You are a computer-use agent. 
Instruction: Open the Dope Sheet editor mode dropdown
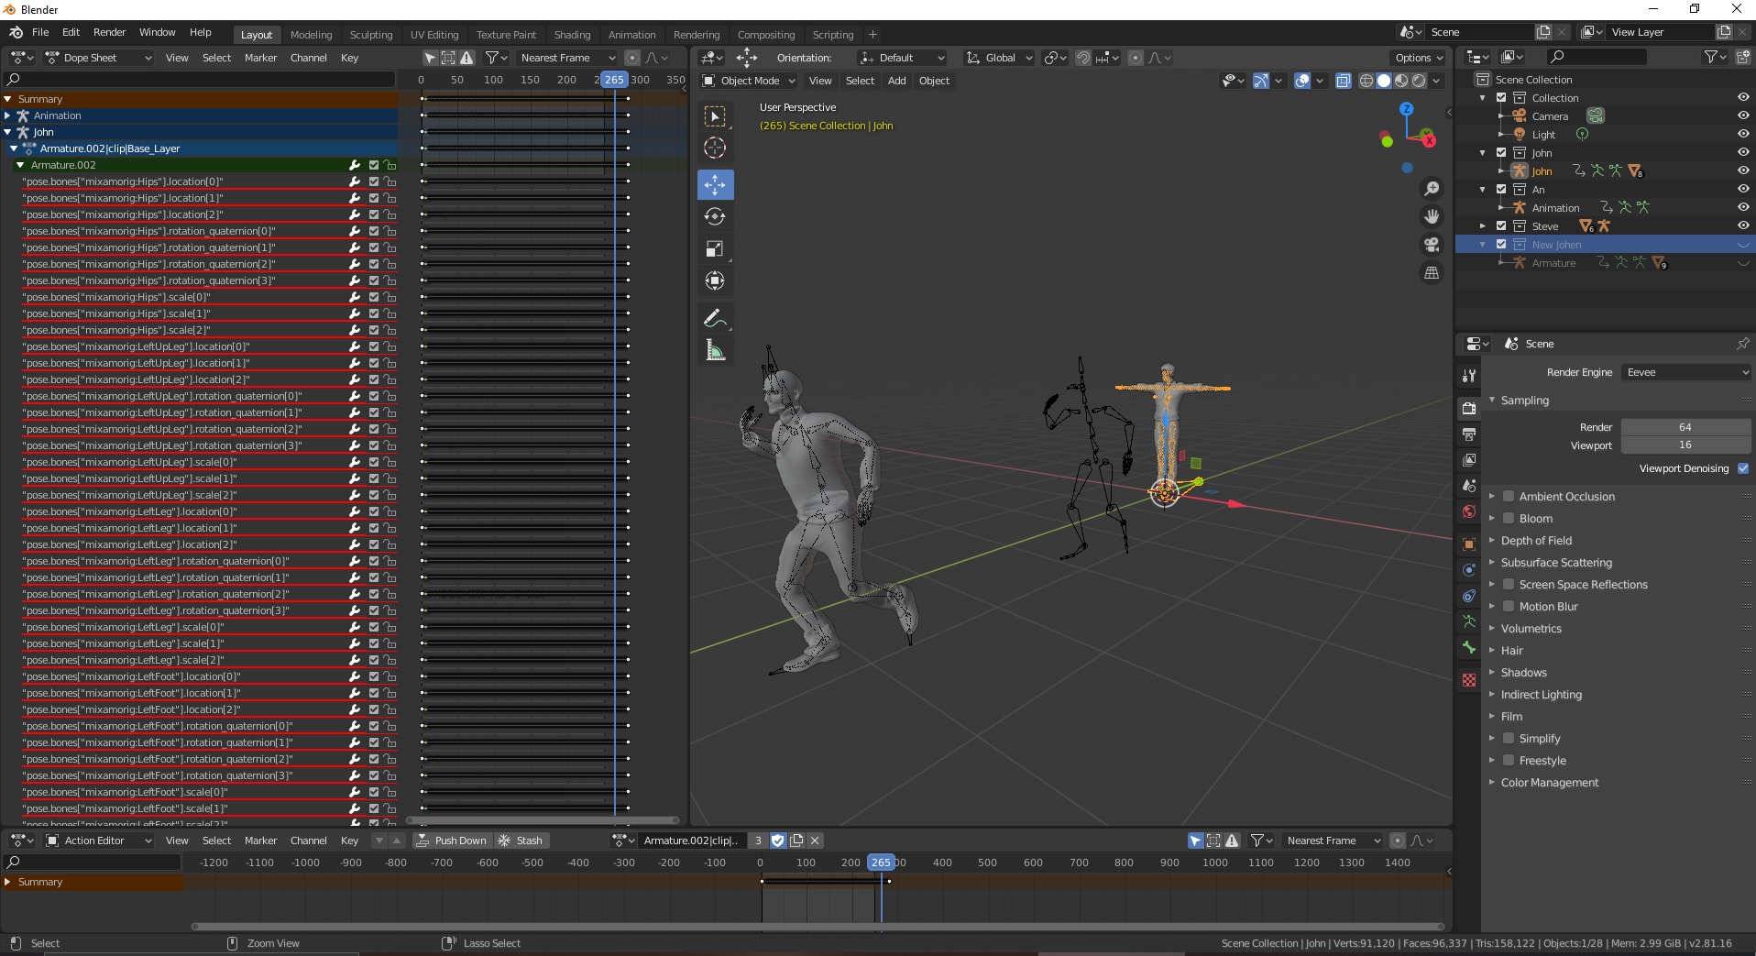97,58
